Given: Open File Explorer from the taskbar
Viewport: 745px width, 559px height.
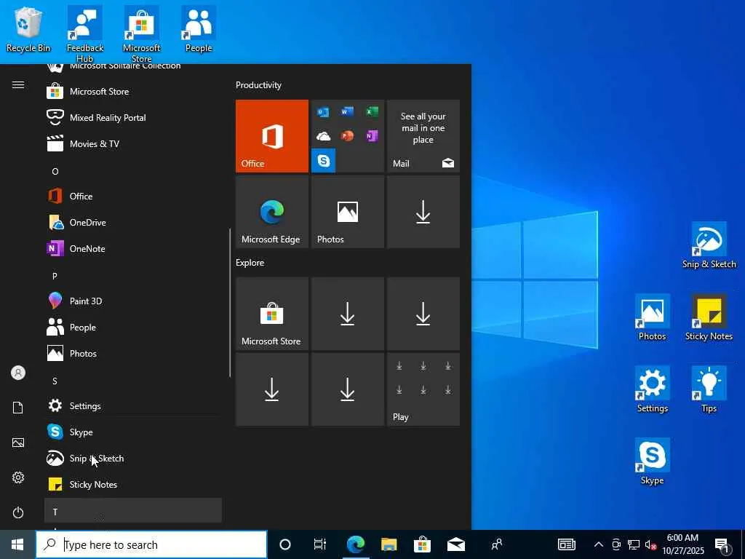Looking at the screenshot, I should [x=389, y=544].
